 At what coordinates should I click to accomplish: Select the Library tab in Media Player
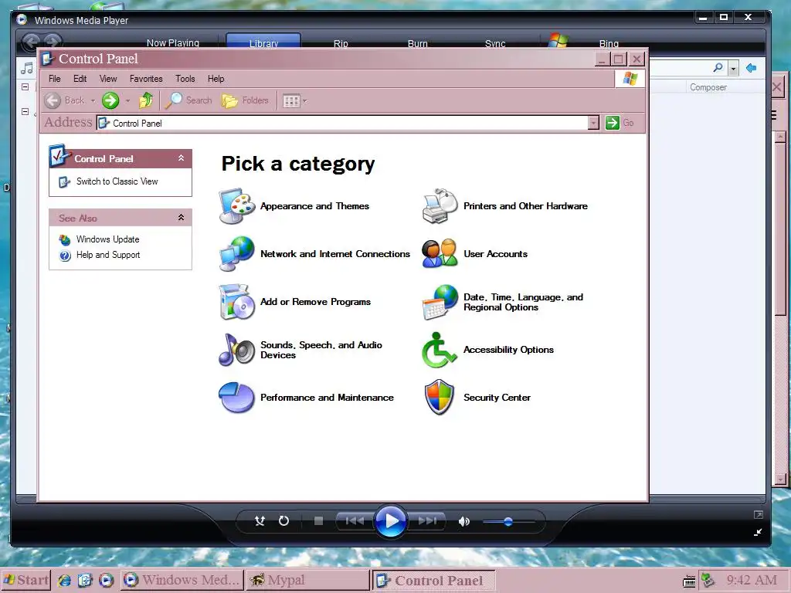263,42
